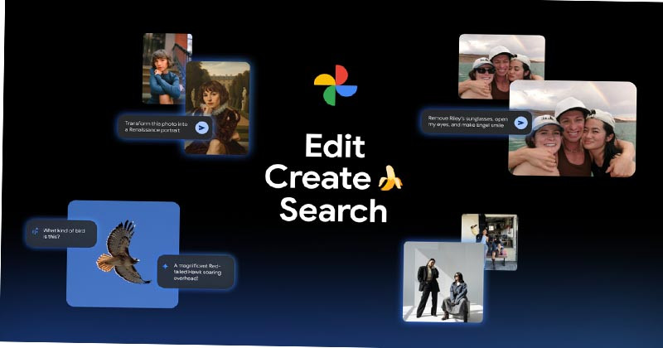Send the Renaissance portrait prompt with its arrow
663x348 pixels.
pyautogui.click(x=201, y=128)
